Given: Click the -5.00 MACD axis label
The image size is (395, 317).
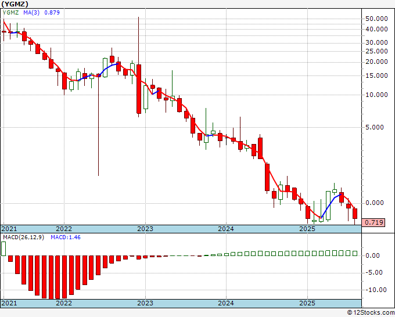Looking at the screenshot, I should [x=374, y=273].
